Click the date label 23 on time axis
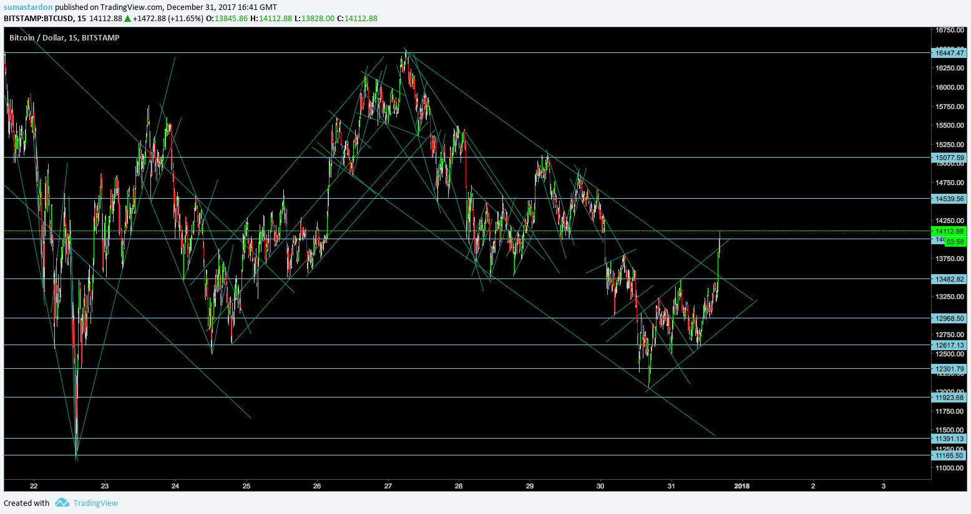 click(105, 486)
